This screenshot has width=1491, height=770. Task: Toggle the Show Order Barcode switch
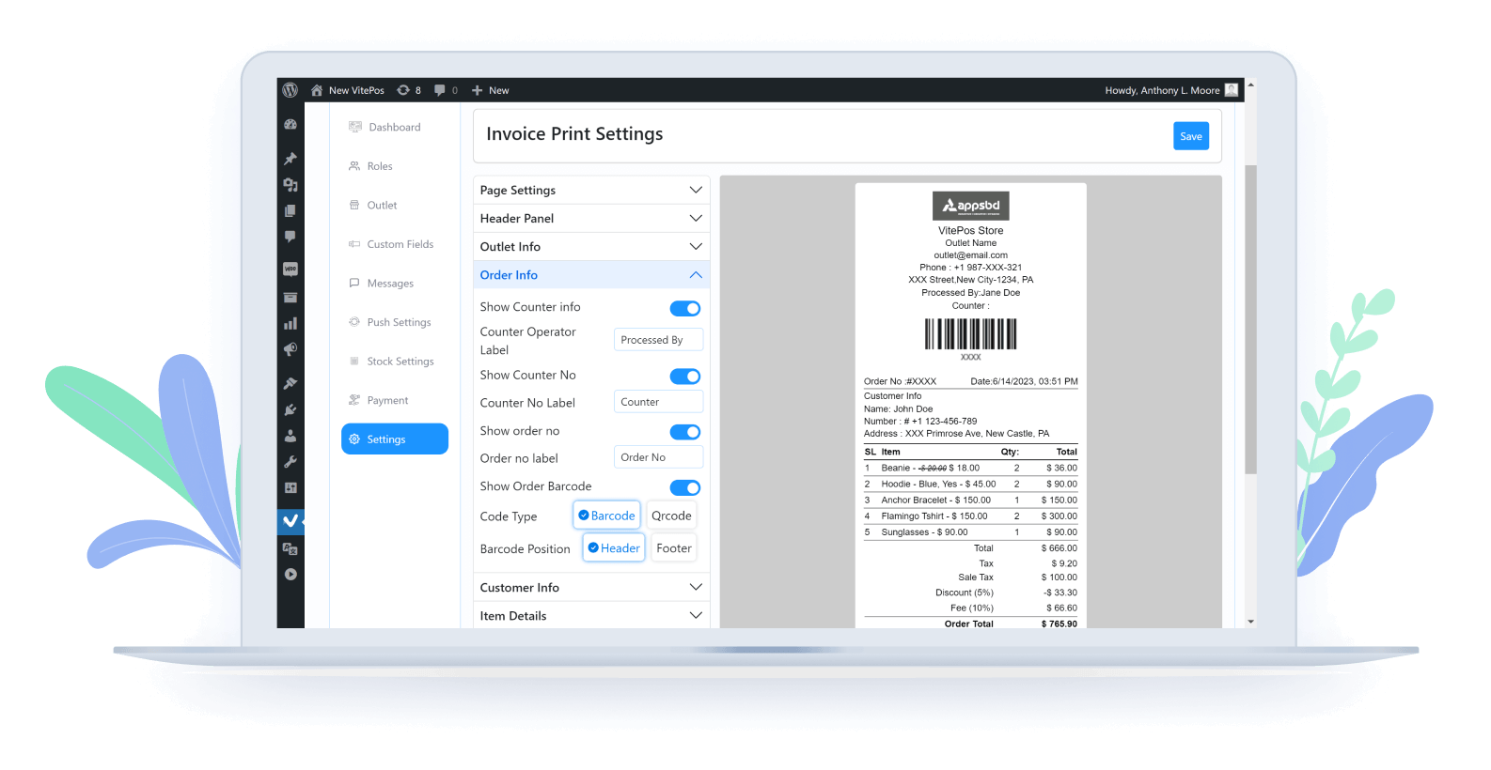(x=685, y=487)
